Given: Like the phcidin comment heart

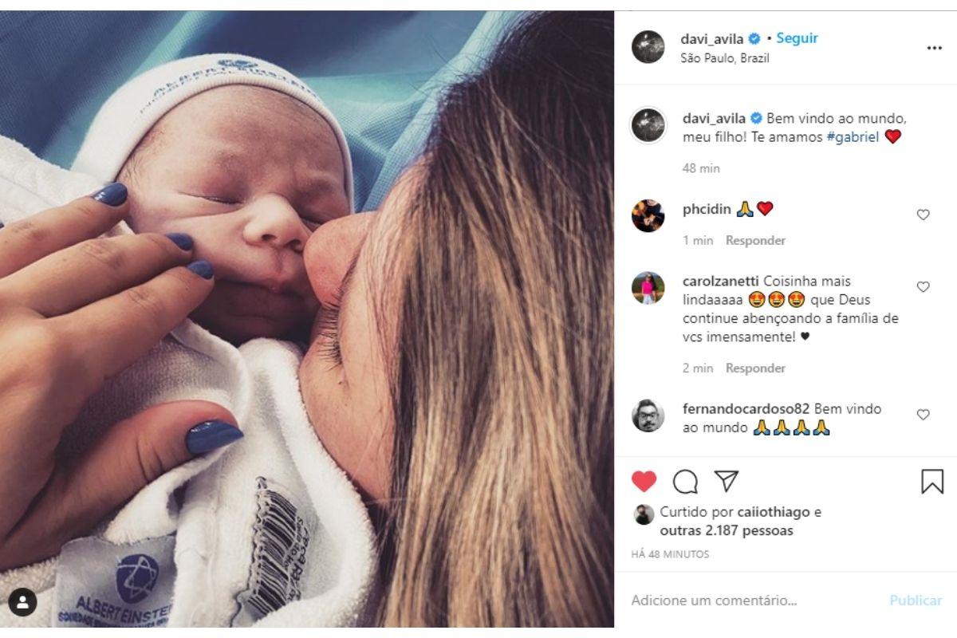Looking at the screenshot, I should (x=923, y=215).
